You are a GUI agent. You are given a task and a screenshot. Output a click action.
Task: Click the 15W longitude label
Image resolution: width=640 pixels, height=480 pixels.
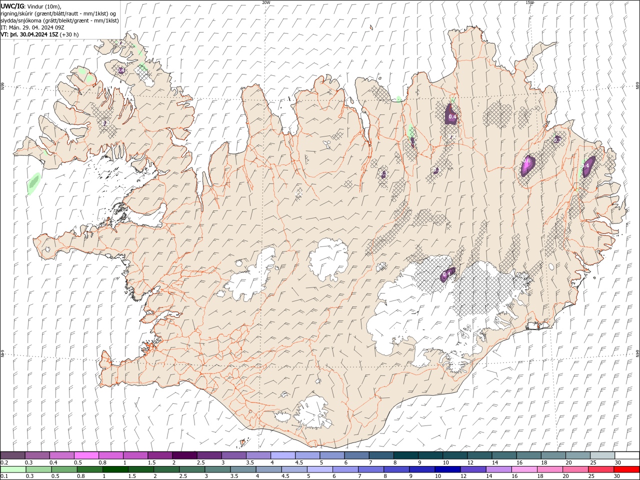pyautogui.click(x=529, y=2)
